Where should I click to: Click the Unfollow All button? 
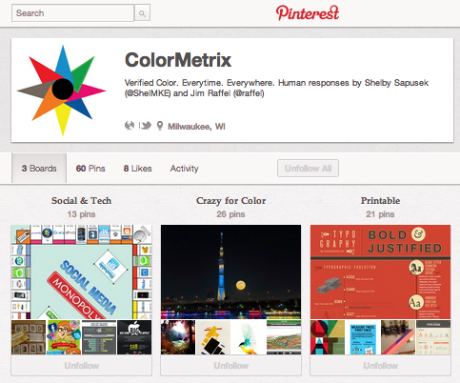click(308, 168)
